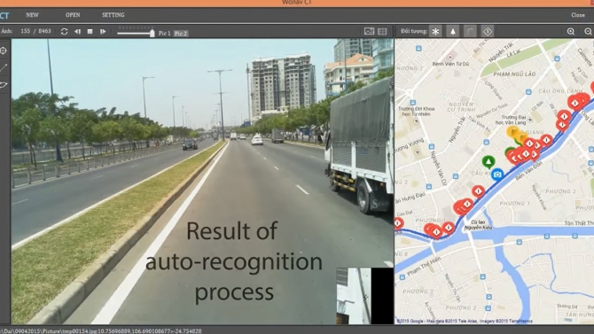Select the crosshair target tool
Screen dimensions: 594x334
(x=4, y=50)
